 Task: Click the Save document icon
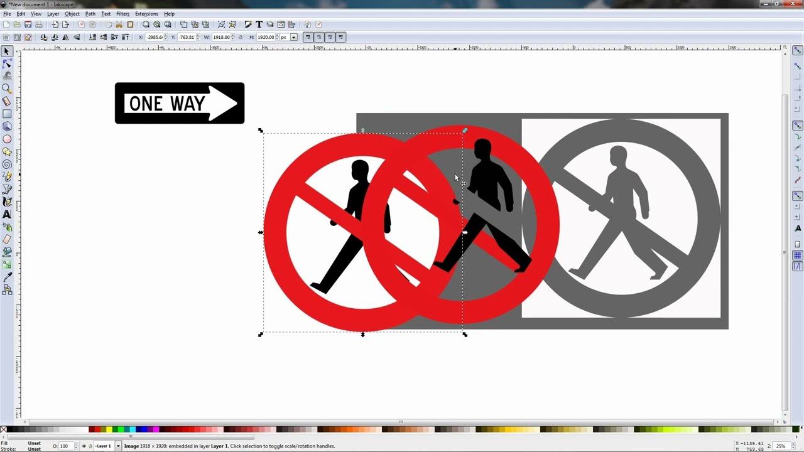[x=28, y=24]
